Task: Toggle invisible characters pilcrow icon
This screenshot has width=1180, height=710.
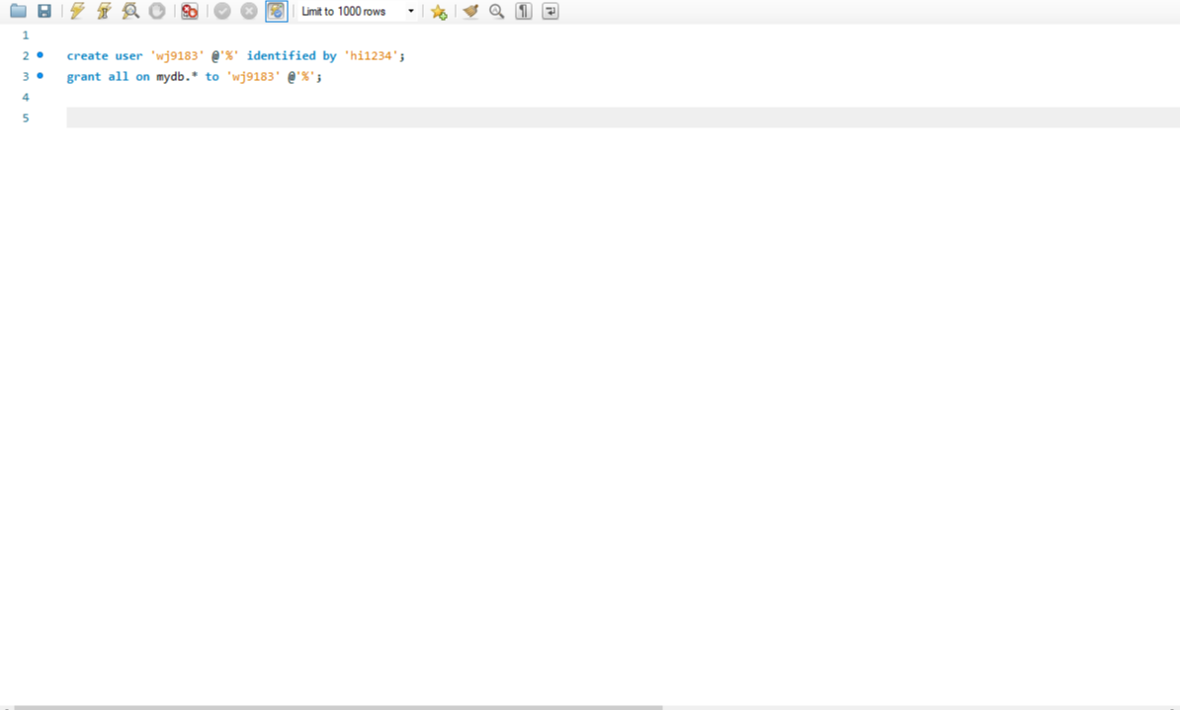Action: [524, 11]
